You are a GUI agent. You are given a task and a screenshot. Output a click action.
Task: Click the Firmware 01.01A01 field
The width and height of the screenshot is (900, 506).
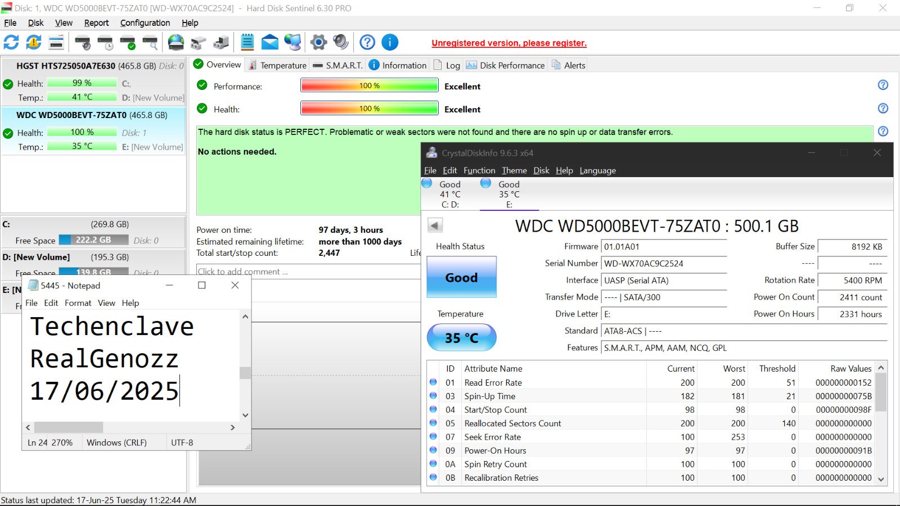coord(664,247)
